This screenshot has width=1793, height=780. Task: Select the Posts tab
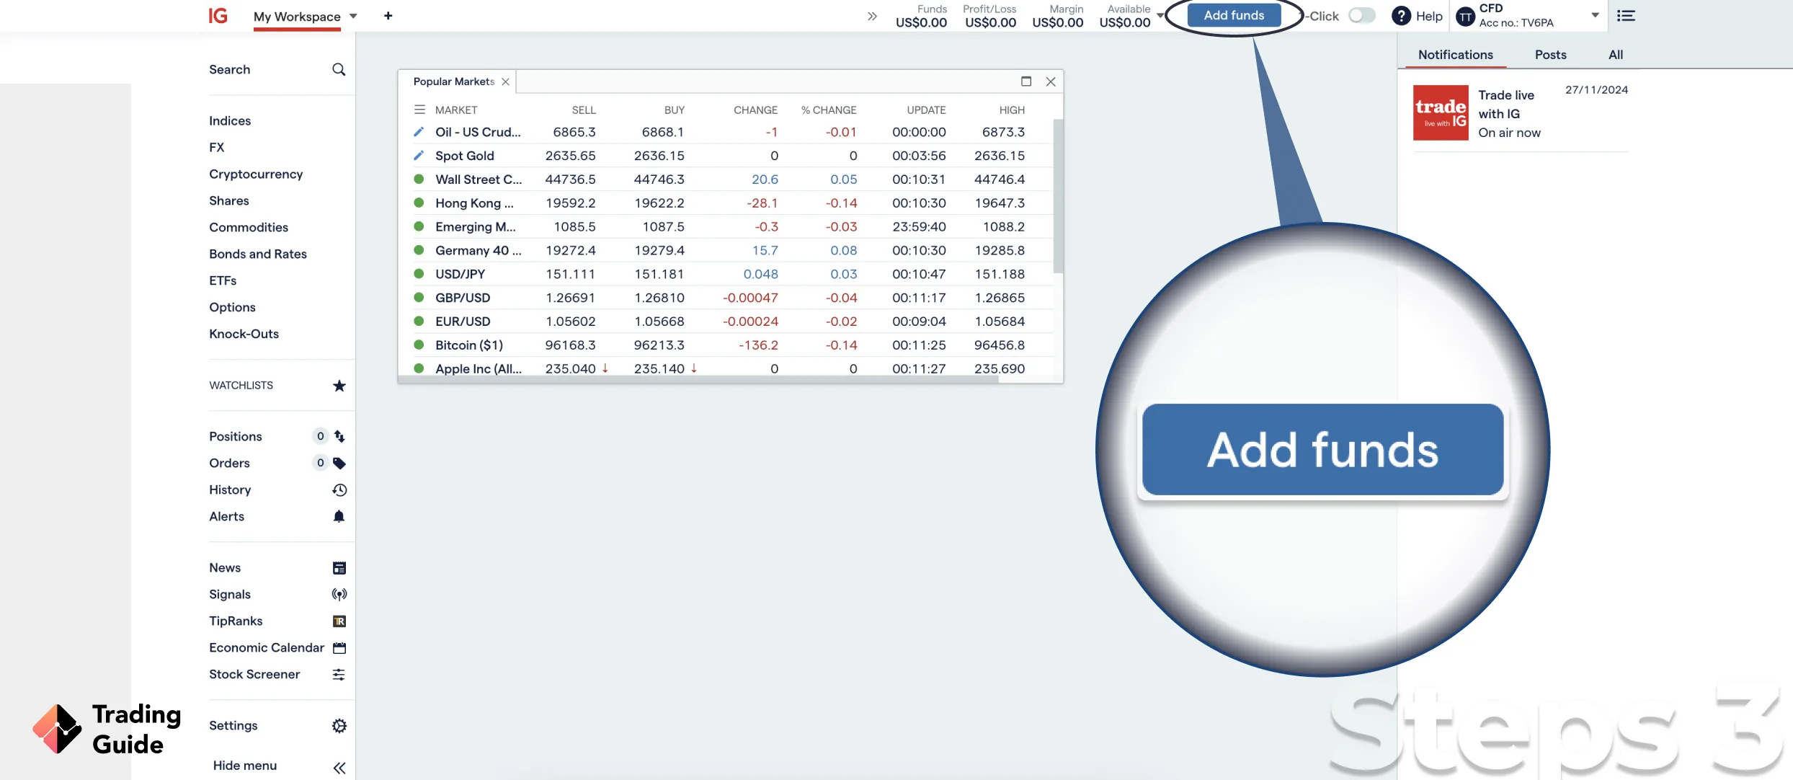(1549, 54)
